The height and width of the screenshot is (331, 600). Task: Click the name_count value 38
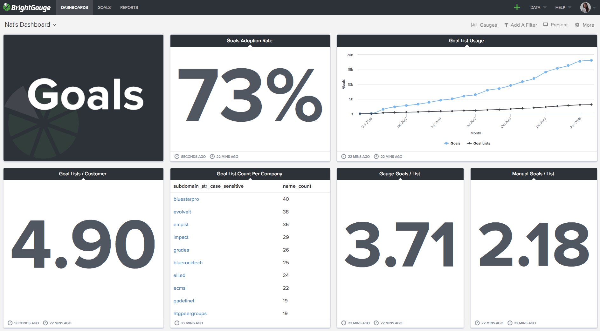[x=286, y=212]
